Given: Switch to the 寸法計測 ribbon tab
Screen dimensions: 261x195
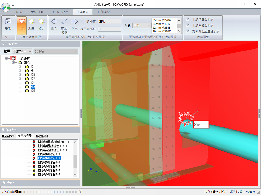Looking at the screenshot, I should [37, 12].
